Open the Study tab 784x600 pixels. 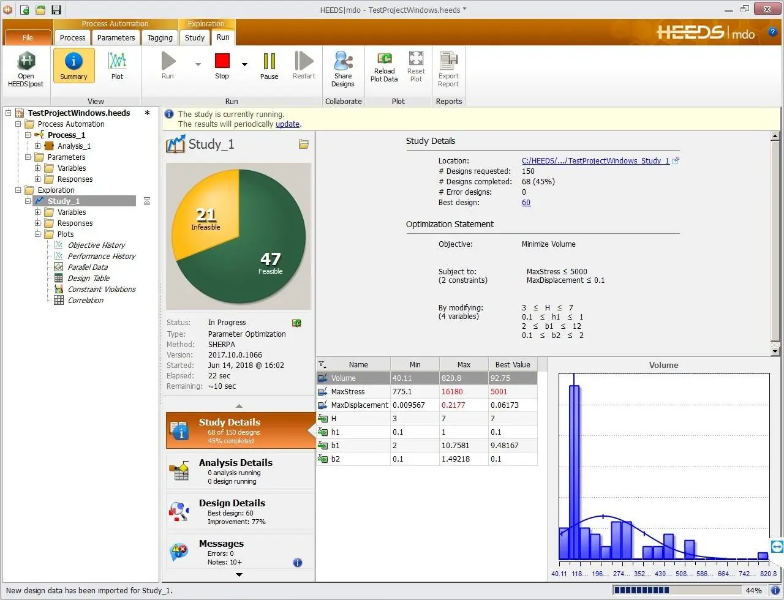[195, 37]
